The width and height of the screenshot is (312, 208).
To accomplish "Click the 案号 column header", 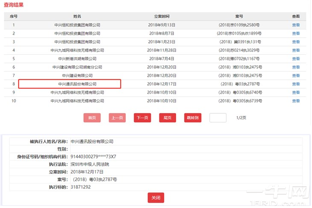I will pos(239,16).
